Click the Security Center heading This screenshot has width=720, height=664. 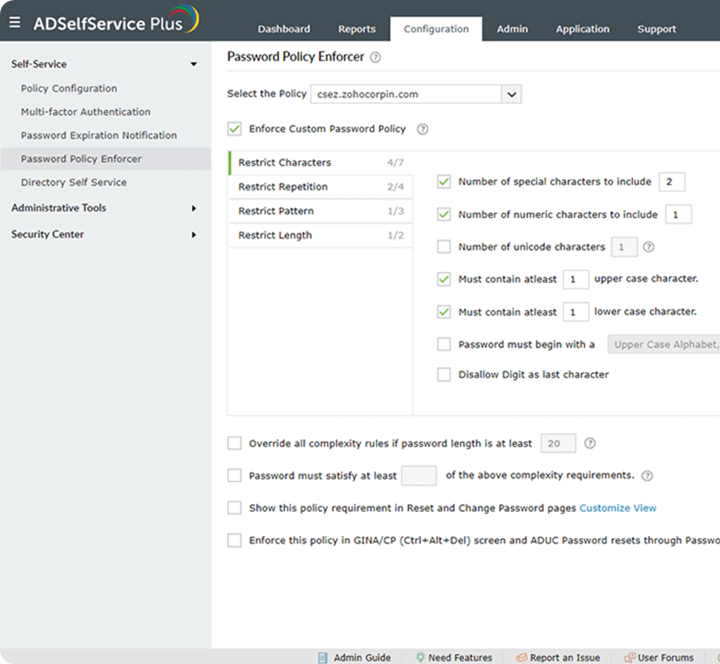point(47,234)
